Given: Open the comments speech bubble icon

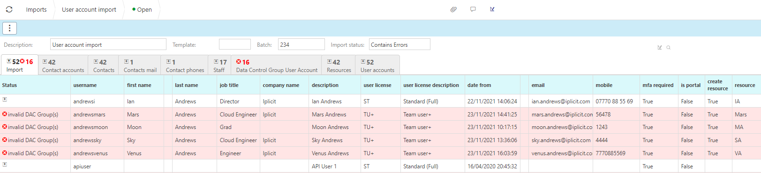Looking at the screenshot, I should point(473,9).
